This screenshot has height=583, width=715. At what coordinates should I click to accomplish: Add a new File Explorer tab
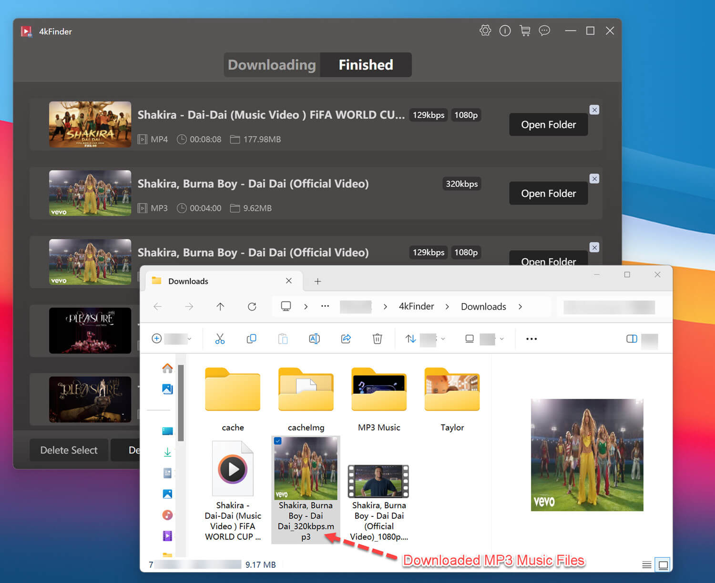[317, 281]
